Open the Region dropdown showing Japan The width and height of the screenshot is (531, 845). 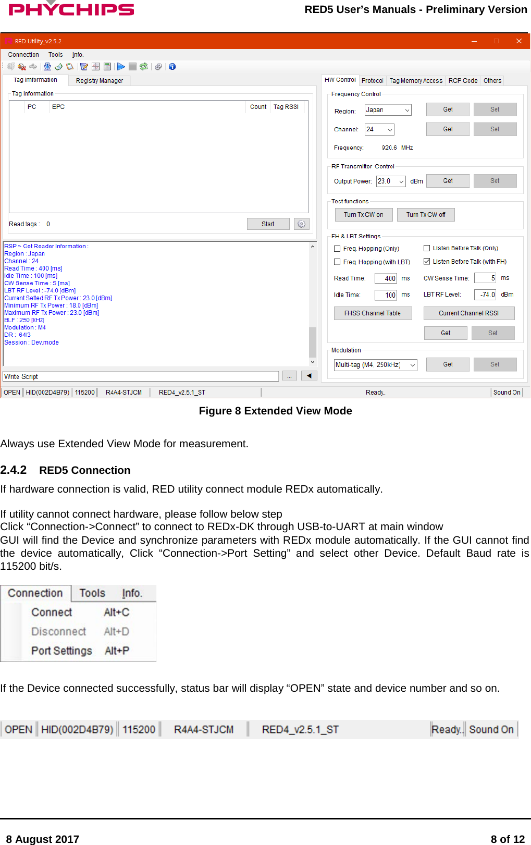tap(388, 110)
